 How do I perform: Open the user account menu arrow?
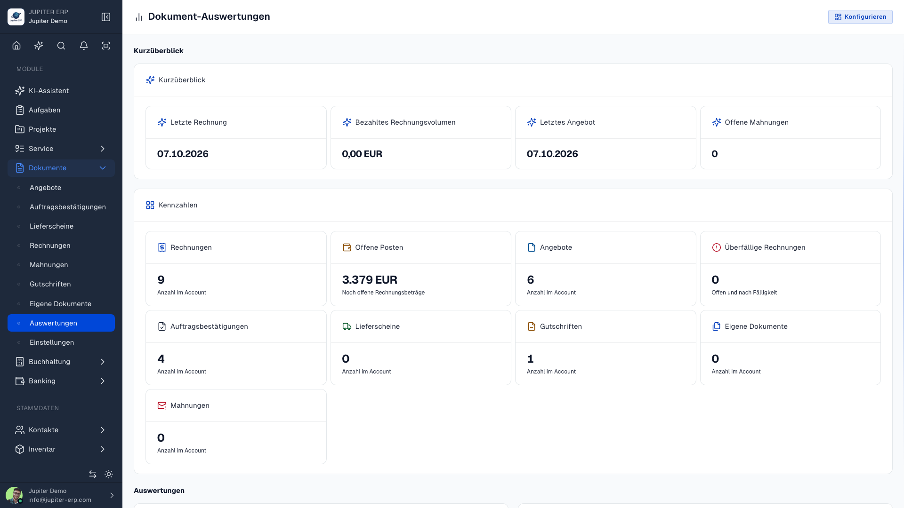click(112, 495)
